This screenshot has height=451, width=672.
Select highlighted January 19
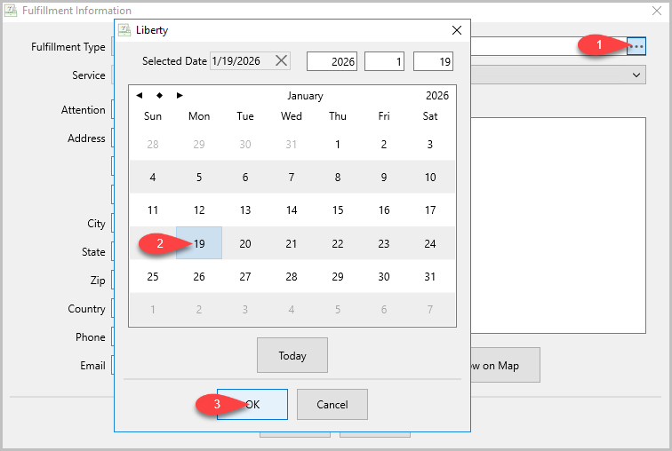(x=199, y=243)
